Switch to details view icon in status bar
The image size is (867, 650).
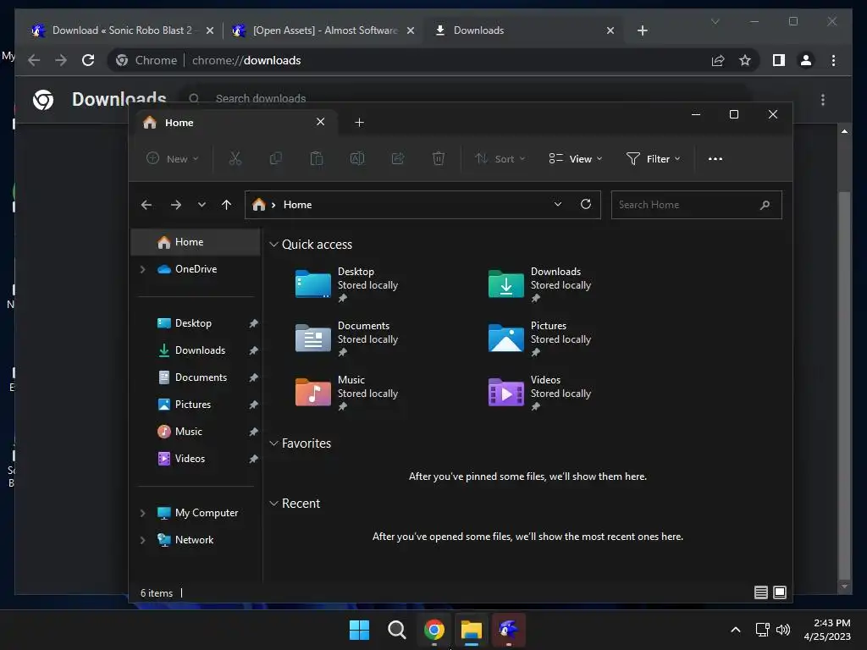761,592
